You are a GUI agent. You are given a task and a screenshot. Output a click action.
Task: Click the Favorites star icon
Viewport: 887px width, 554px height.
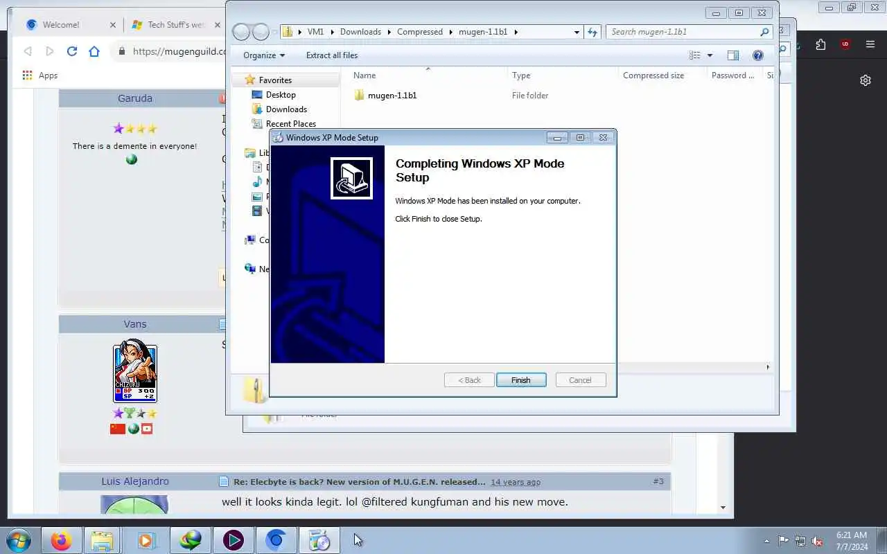(x=250, y=80)
